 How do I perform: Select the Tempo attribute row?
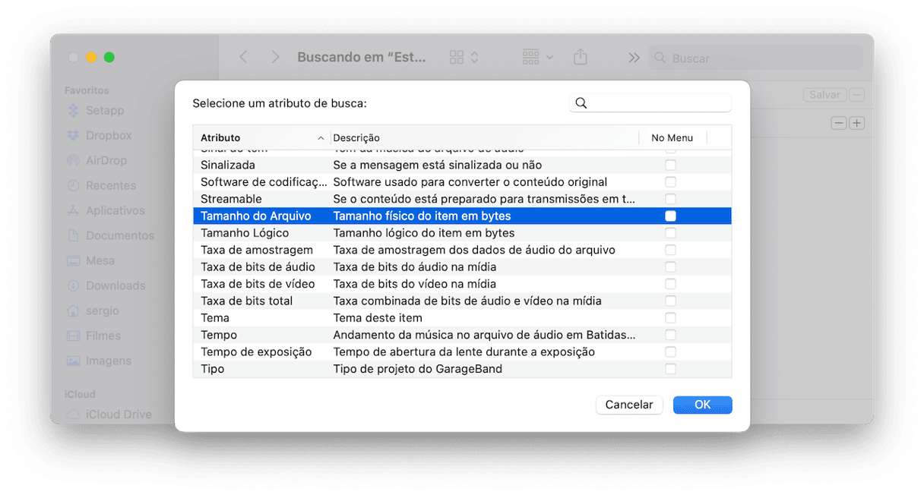point(462,335)
